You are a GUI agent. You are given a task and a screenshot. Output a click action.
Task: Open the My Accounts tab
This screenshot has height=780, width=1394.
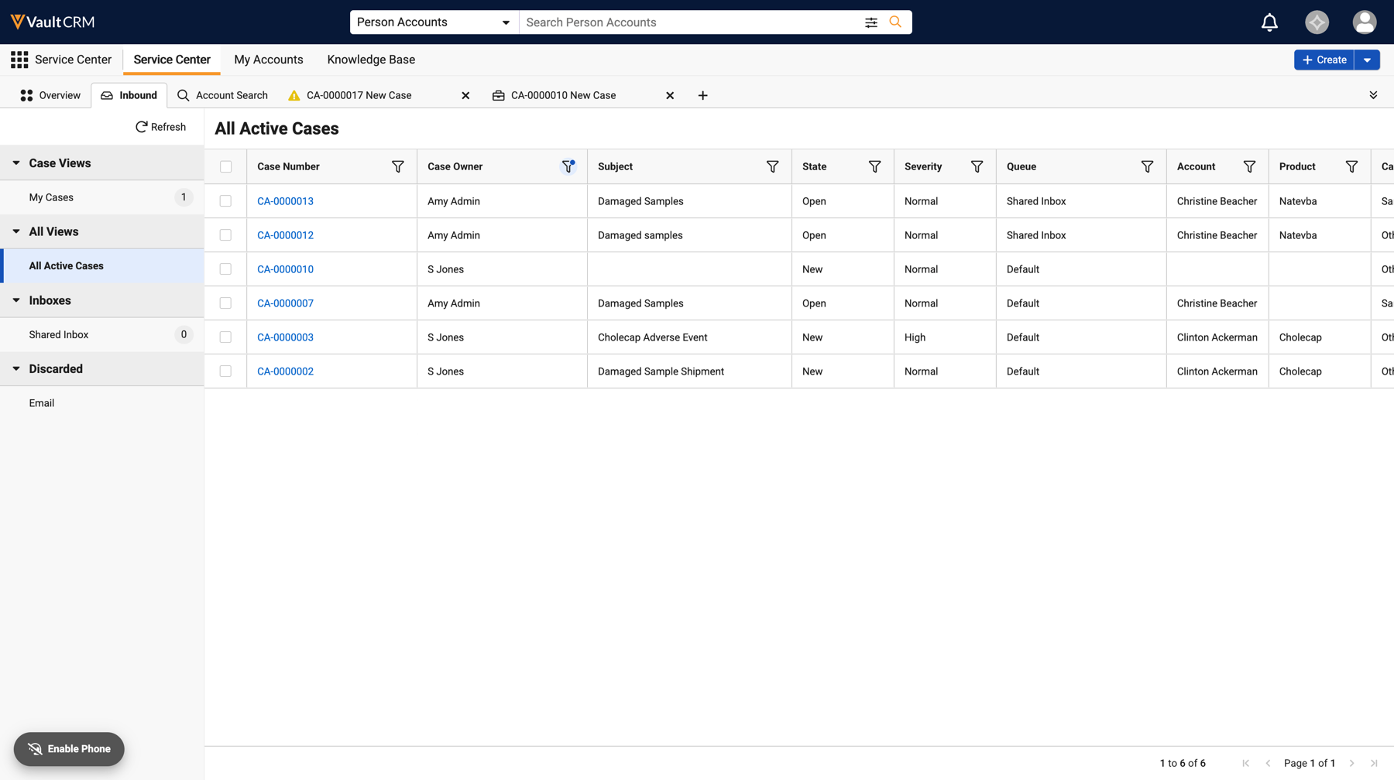(269, 60)
